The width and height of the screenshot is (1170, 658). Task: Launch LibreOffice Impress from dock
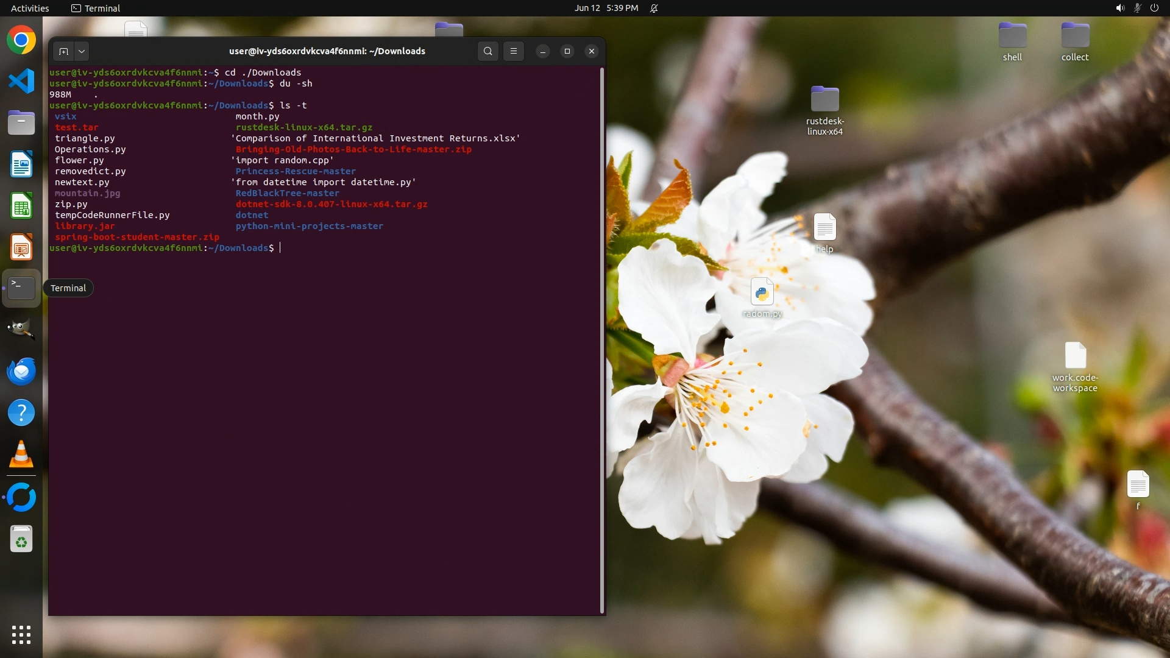click(x=21, y=247)
